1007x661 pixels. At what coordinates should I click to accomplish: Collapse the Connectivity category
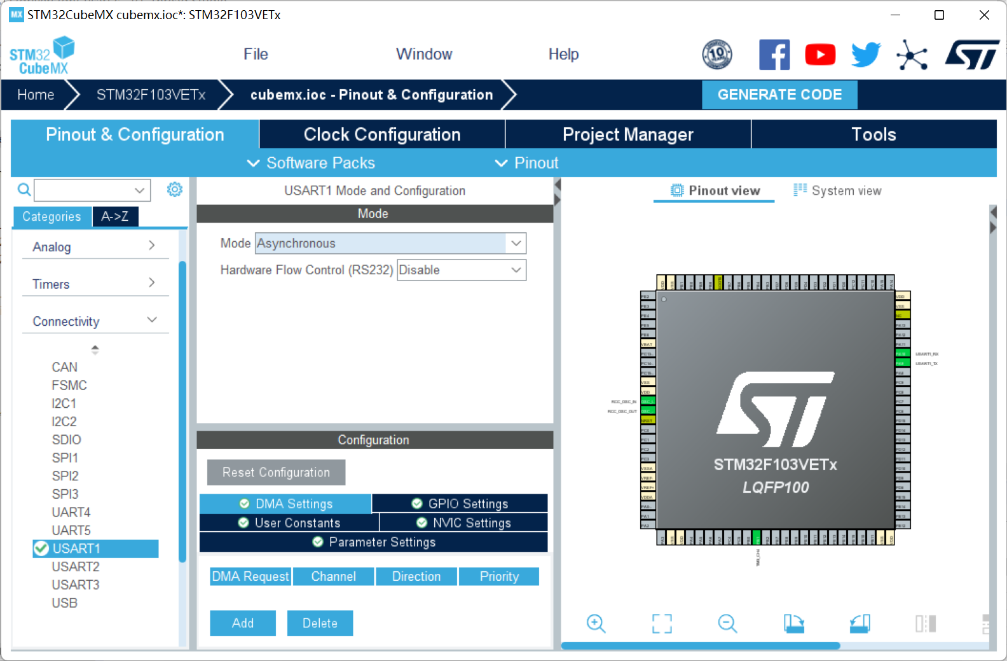[x=95, y=321]
